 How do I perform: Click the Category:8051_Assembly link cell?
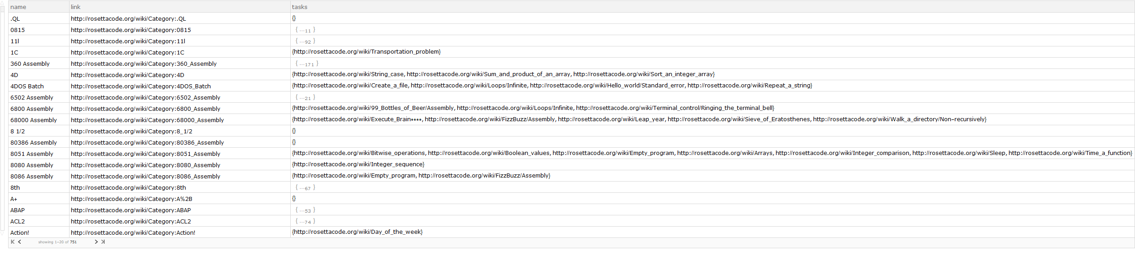click(x=180, y=154)
